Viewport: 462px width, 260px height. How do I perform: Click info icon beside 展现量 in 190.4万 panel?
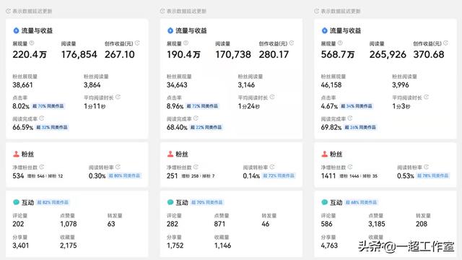coord(186,43)
